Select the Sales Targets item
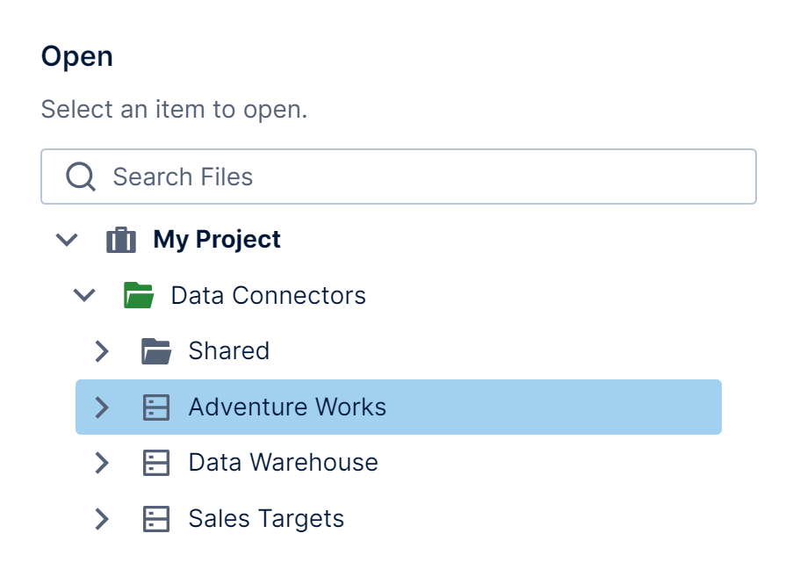 click(266, 519)
